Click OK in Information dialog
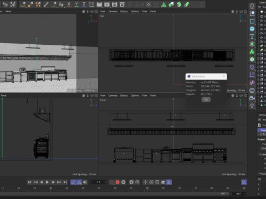 click(x=206, y=99)
